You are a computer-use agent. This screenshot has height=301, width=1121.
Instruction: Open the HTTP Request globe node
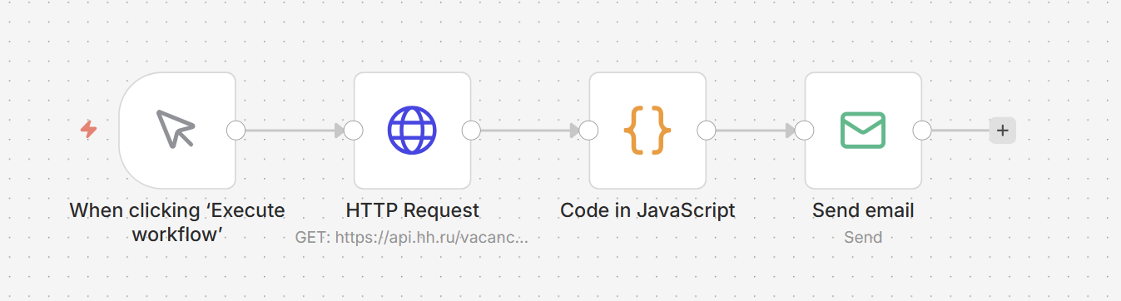click(412, 131)
